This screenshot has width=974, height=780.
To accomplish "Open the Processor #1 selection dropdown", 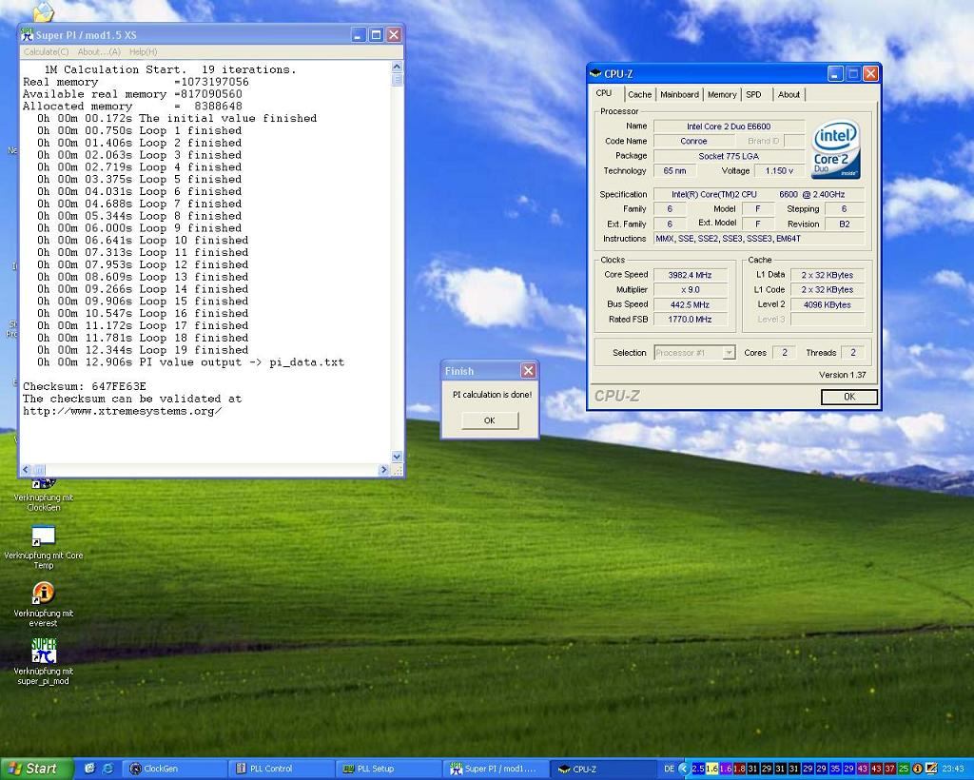I will click(694, 353).
